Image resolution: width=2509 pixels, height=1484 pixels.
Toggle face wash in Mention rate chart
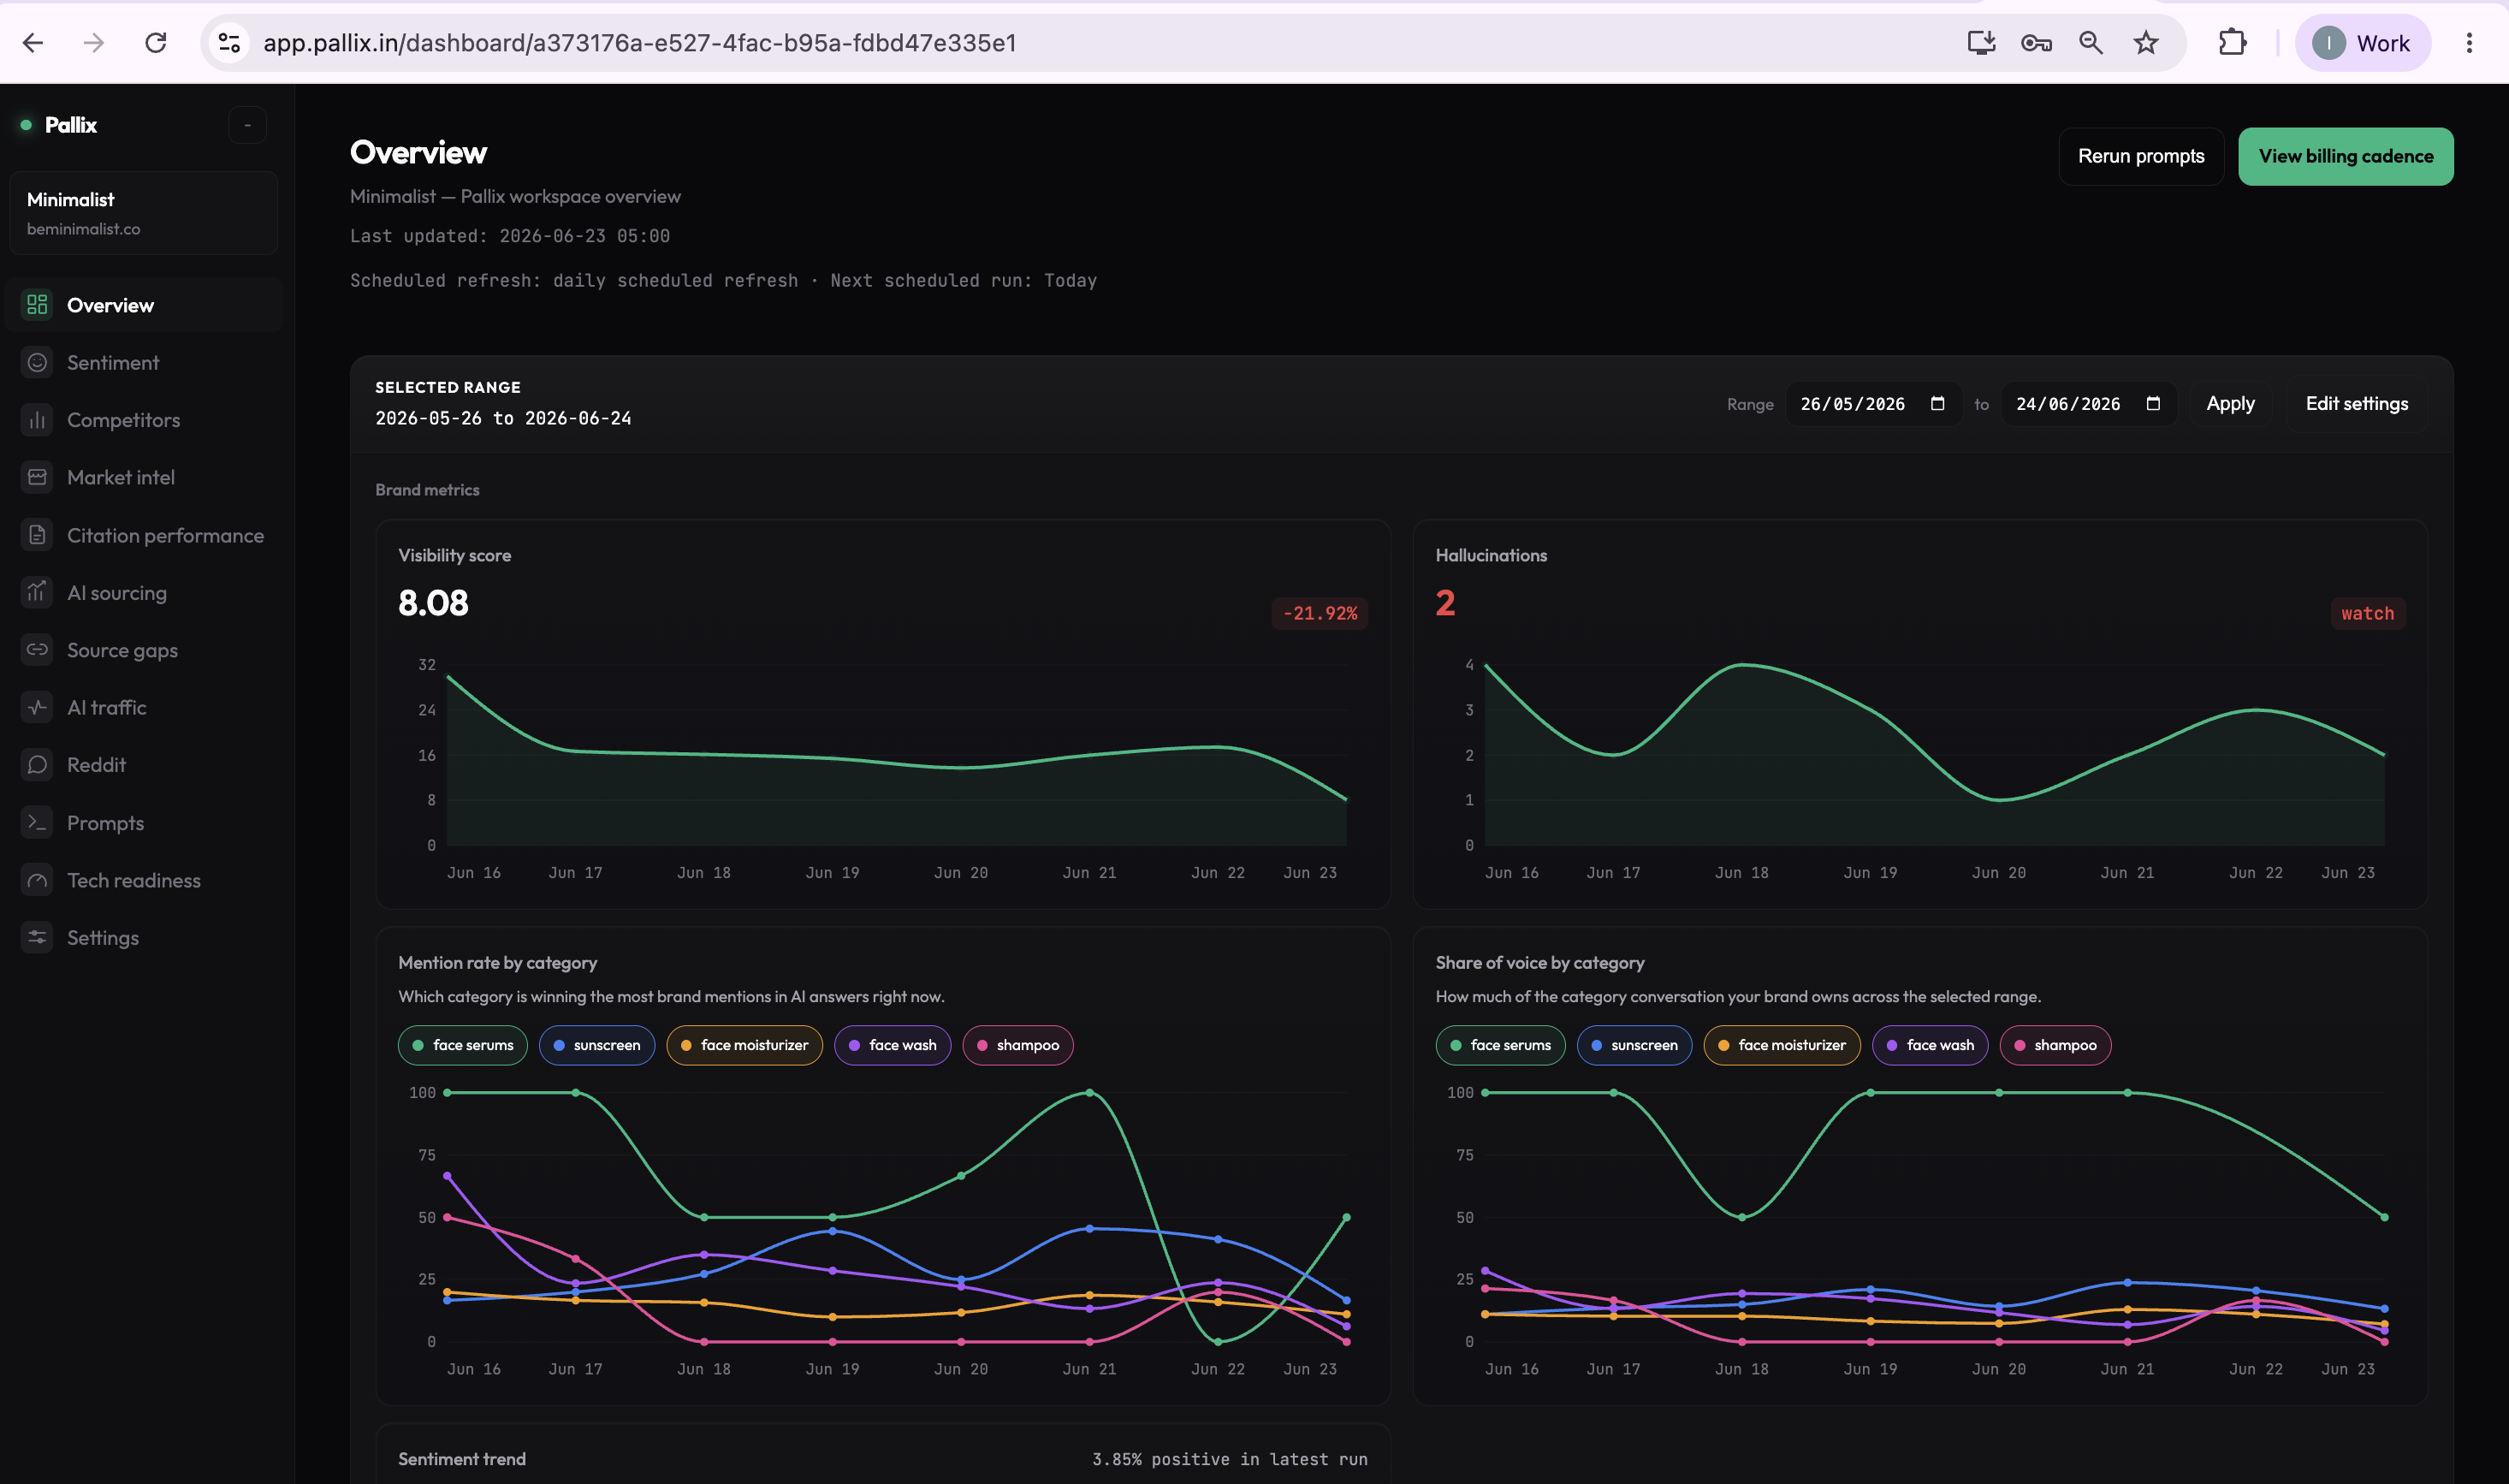893,1045
